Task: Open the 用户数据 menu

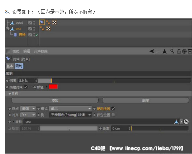Action: [41, 51]
